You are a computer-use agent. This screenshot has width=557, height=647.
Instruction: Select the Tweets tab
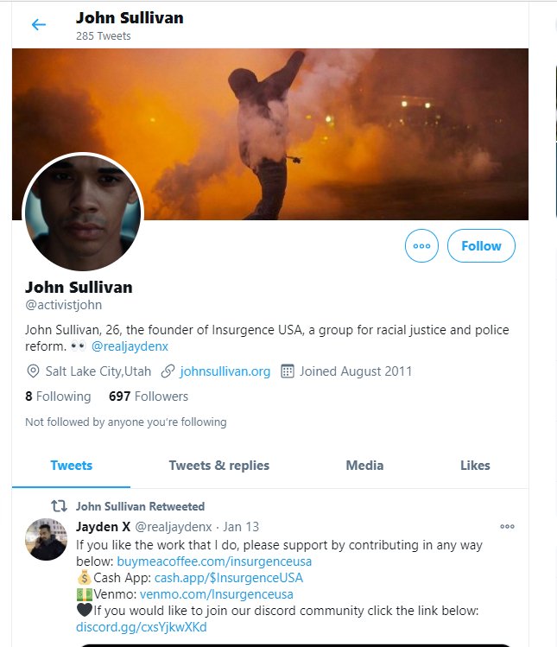click(72, 466)
